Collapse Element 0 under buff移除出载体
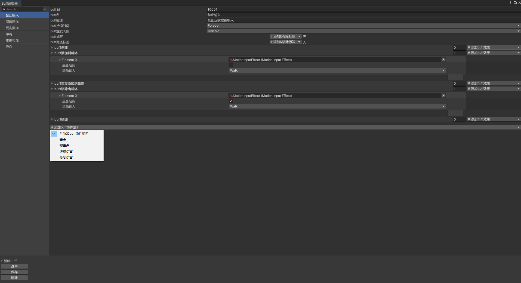This screenshot has height=283, width=521. click(60, 96)
